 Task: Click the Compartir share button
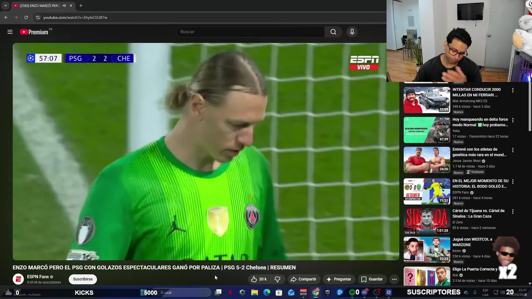303,279
